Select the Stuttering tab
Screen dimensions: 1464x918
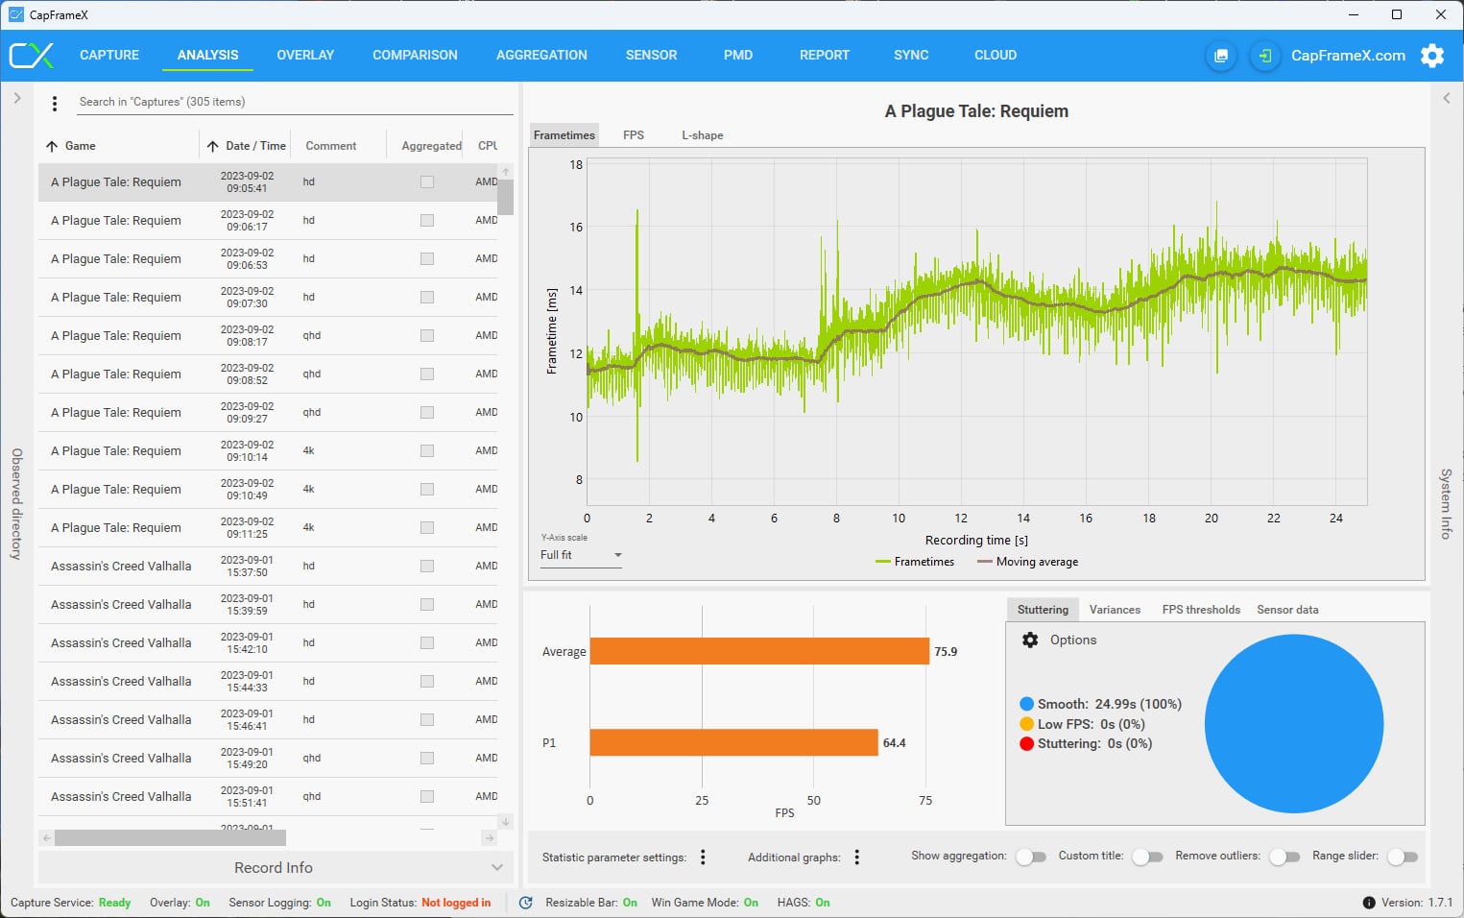(x=1043, y=610)
